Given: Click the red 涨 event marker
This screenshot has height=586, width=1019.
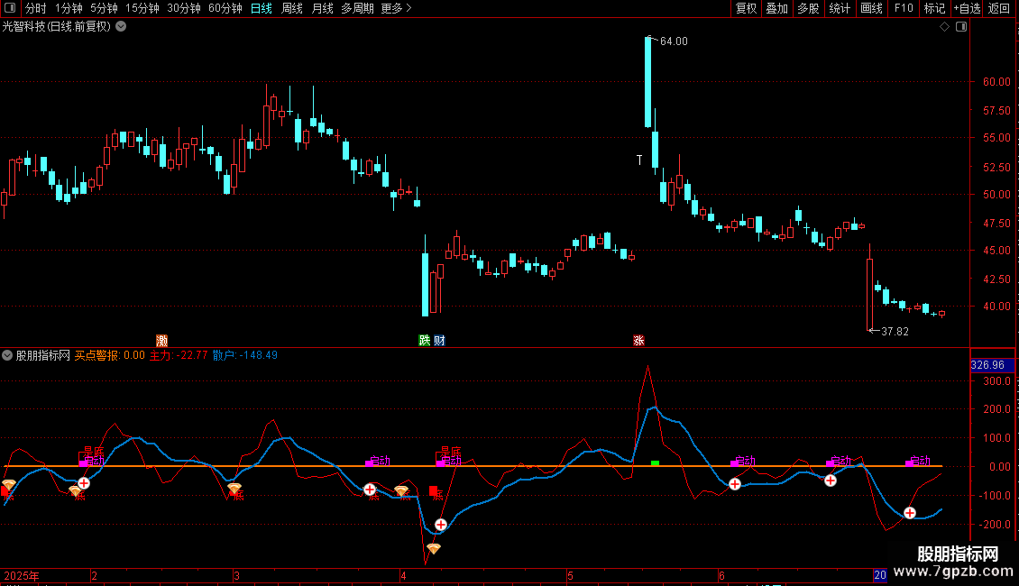Looking at the screenshot, I should 638,341.
